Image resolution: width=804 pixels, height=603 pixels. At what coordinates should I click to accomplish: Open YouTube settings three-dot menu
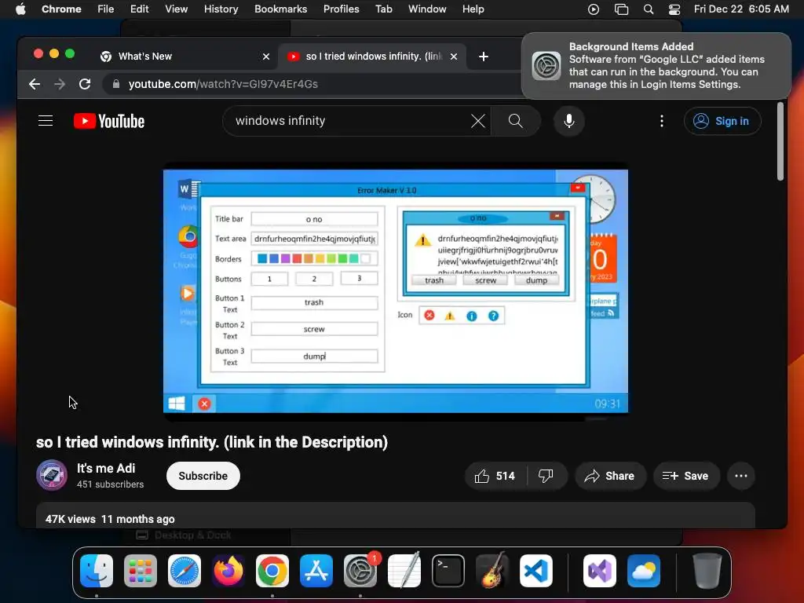661,121
